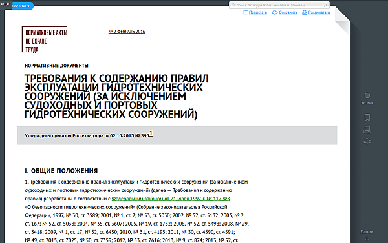Open issue link '№ 2 ФЕВРАЛЬ 2016'
Screen dimensions: 388x243
coord(127,32)
